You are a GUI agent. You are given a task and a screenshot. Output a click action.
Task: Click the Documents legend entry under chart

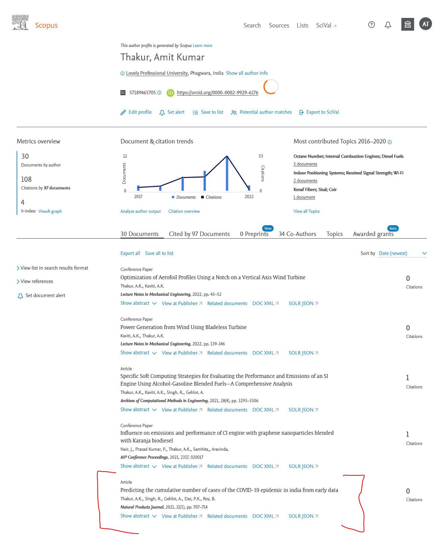184,197
